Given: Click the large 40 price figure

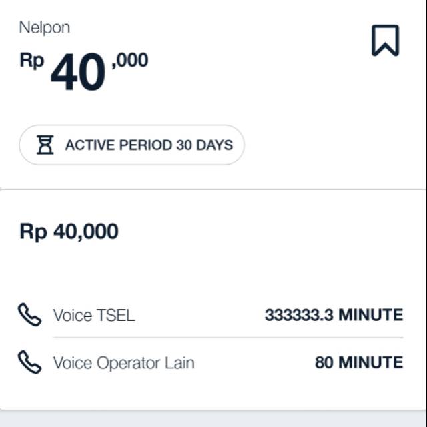Looking at the screenshot, I should (78, 73).
